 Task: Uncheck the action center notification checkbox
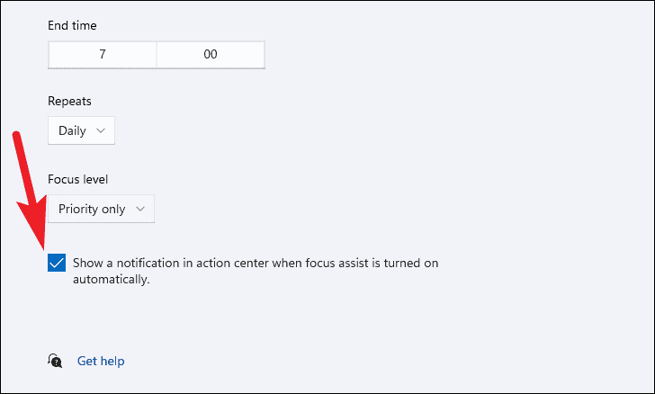(x=58, y=263)
